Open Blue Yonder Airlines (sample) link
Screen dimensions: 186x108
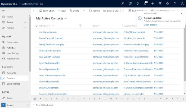137,82
